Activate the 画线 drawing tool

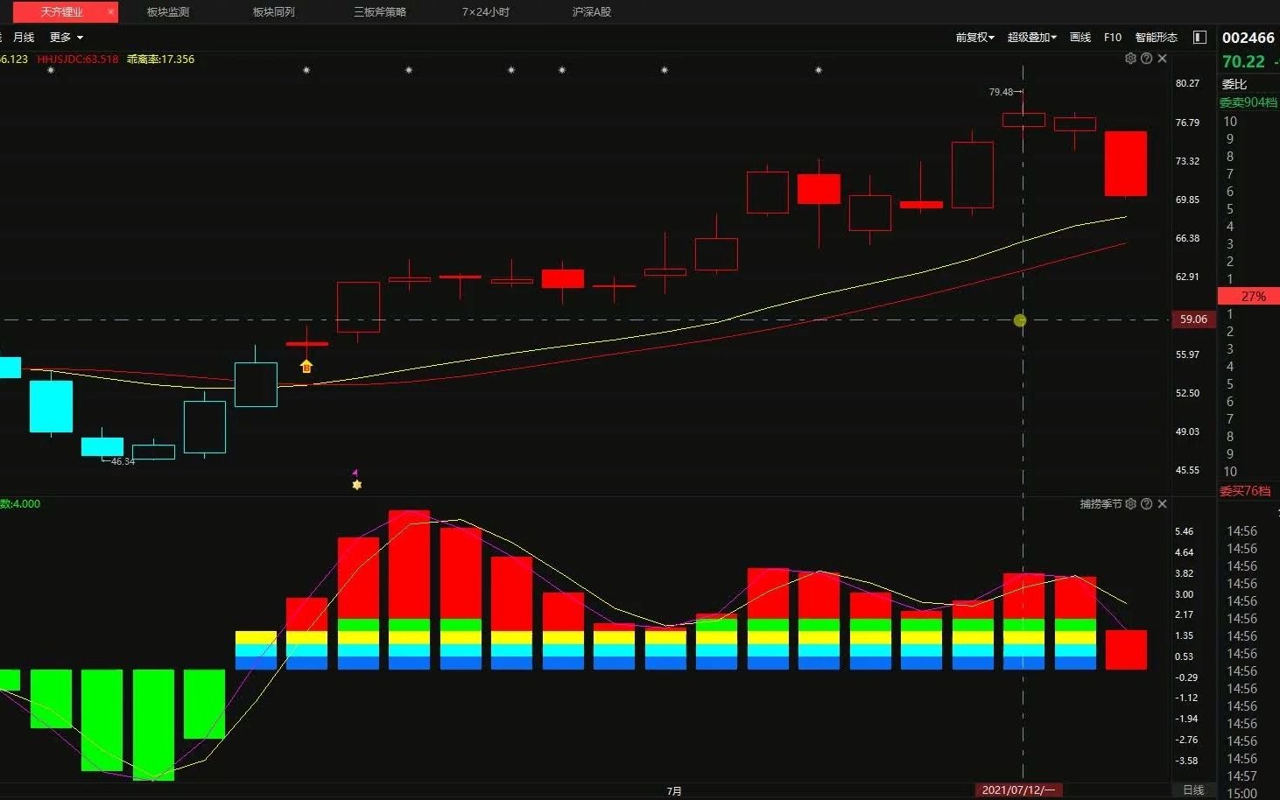tap(1080, 38)
